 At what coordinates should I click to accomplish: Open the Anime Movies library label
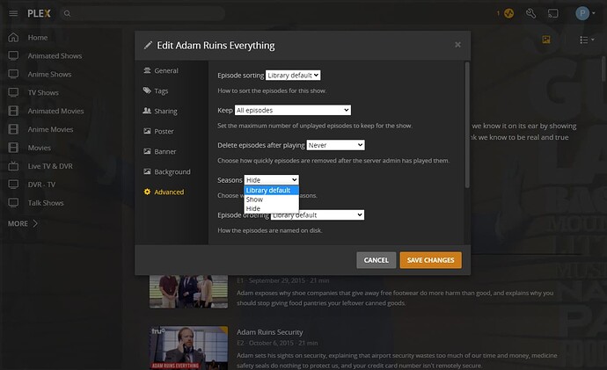click(50, 129)
